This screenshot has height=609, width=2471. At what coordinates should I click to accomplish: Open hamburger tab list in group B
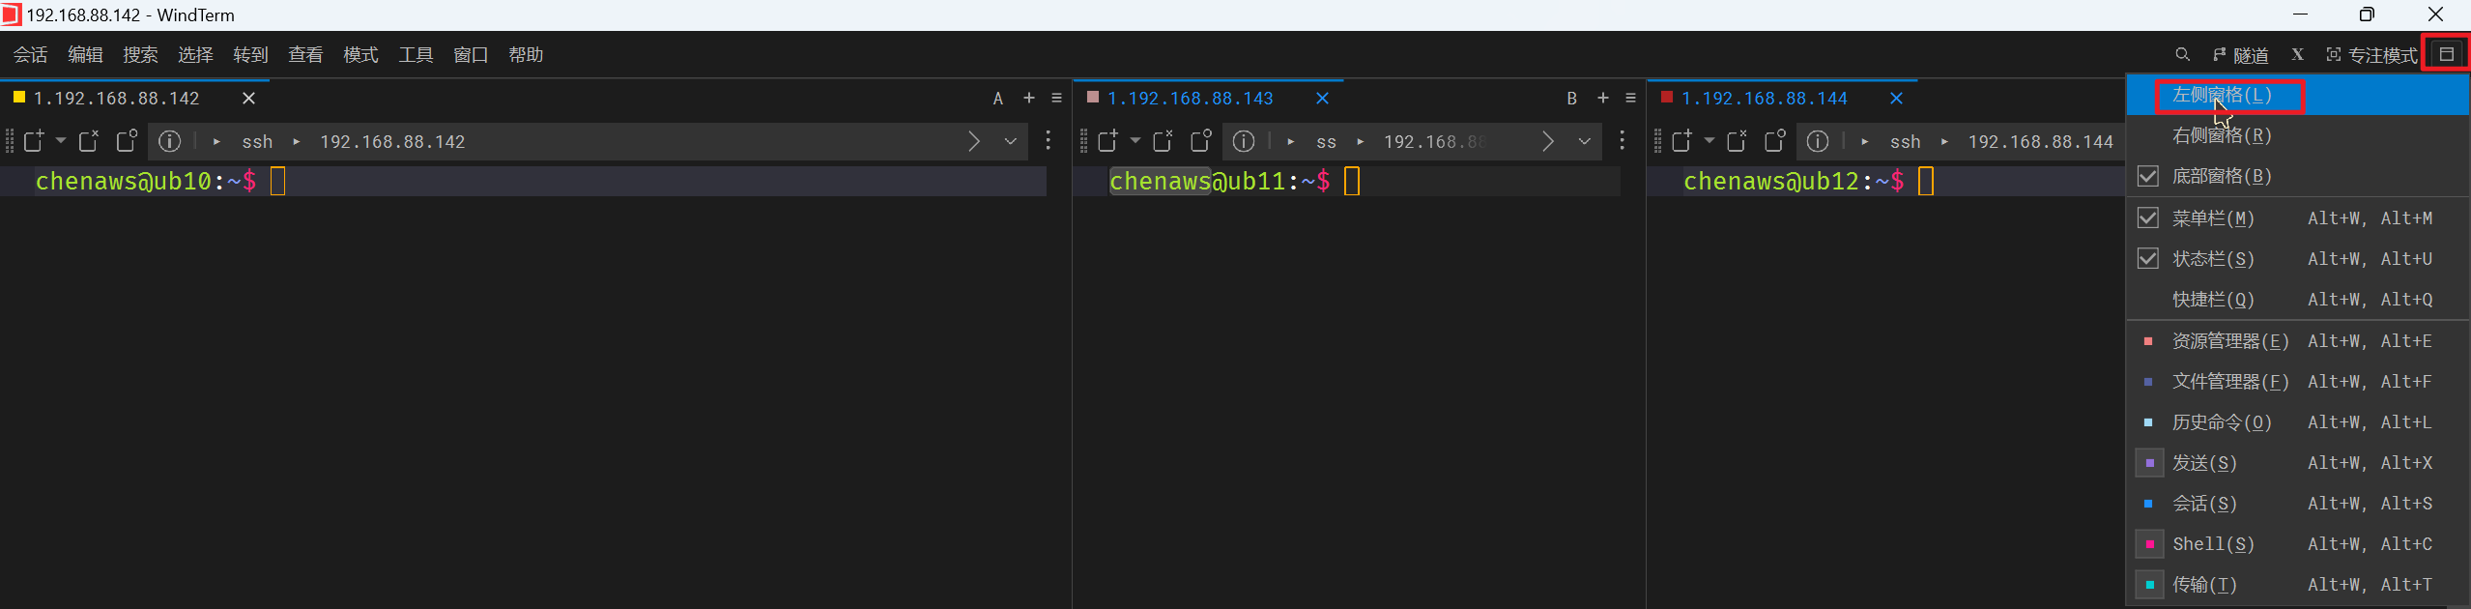1630,98
